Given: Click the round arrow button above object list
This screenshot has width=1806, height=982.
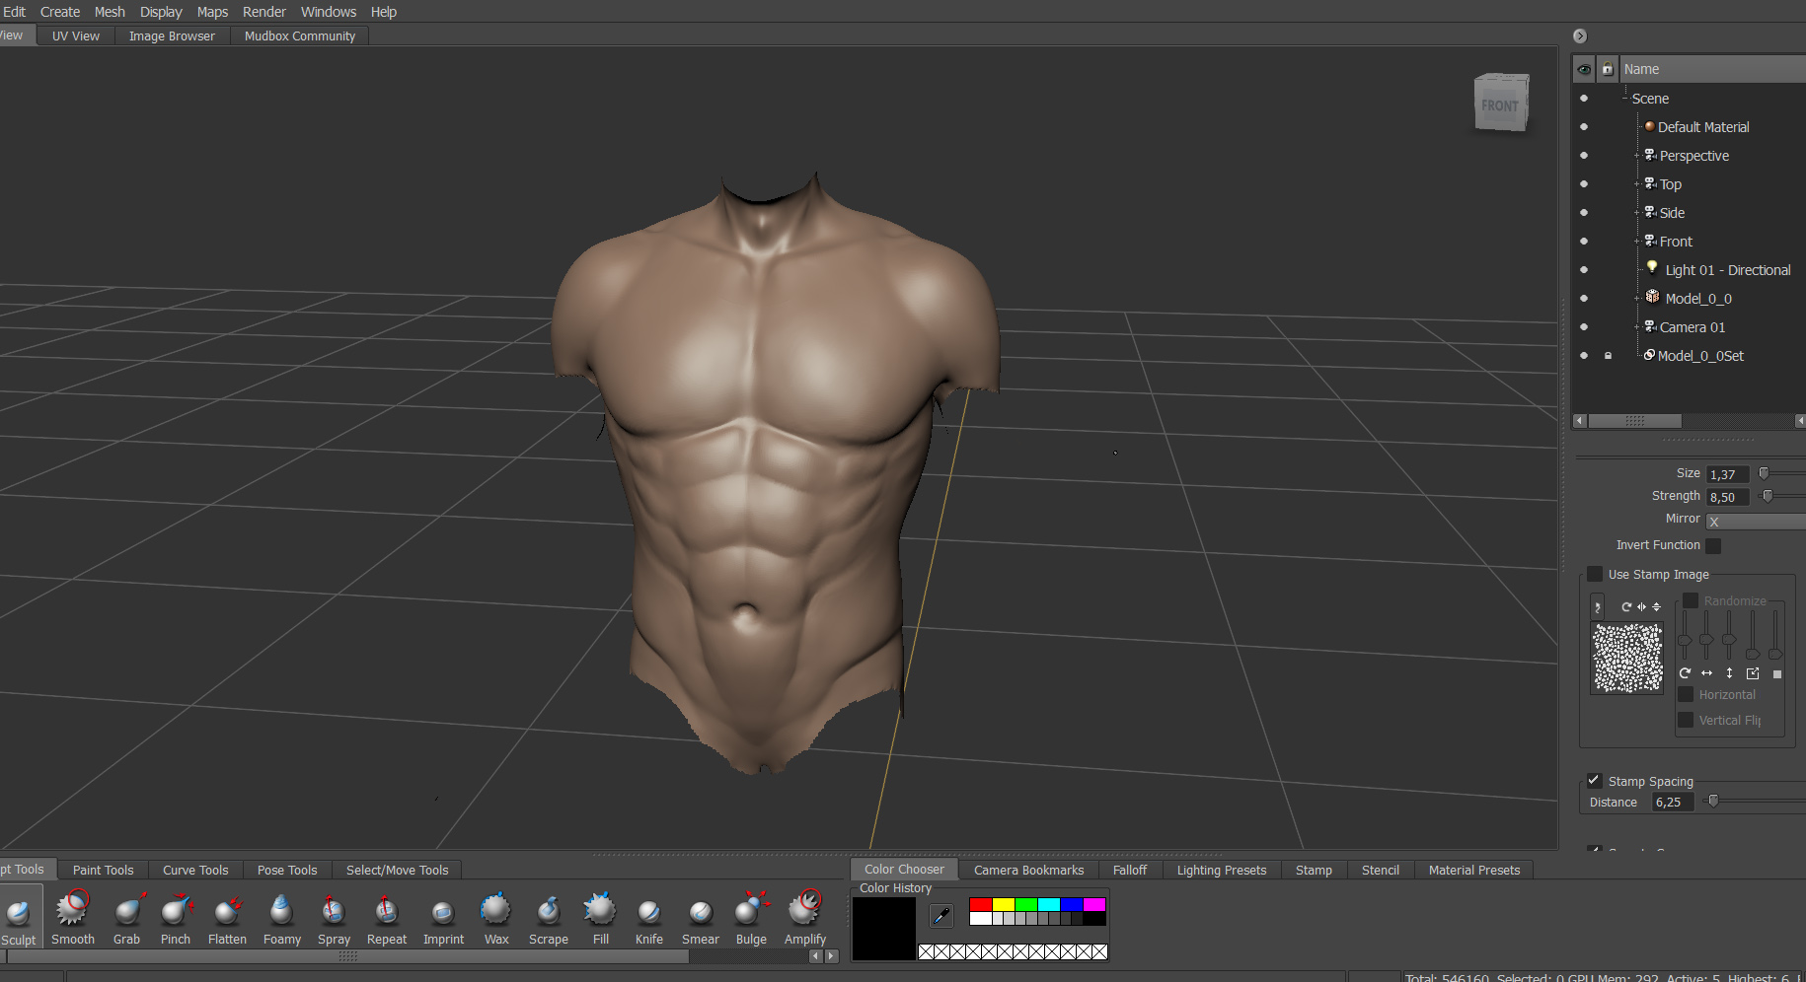Looking at the screenshot, I should (1580, 36).
